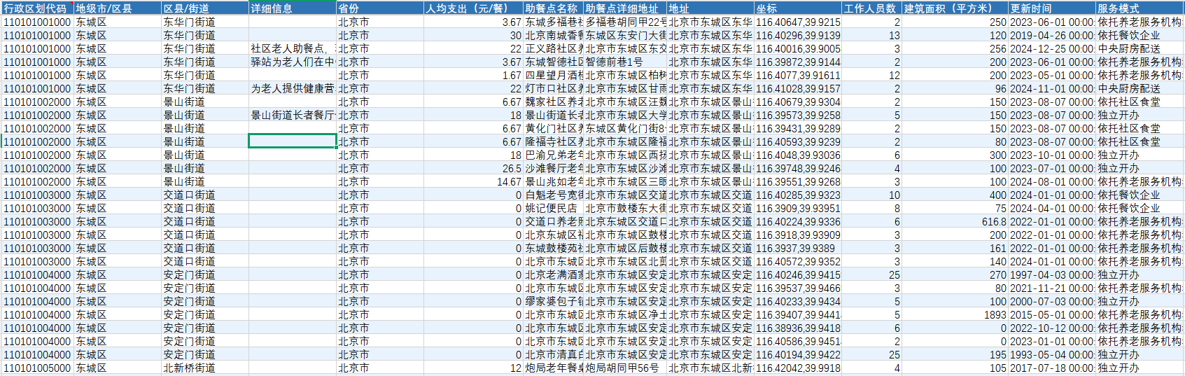Click the cell containing 姚记便民店
The width and height of the screenshot is (1185, 376).
point(553,208)
